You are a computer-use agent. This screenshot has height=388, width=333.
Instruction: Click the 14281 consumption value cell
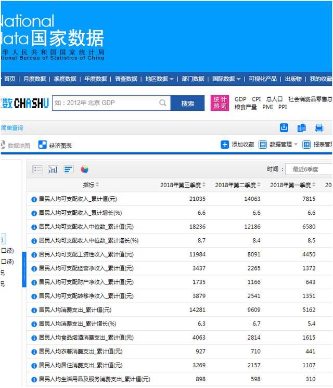(x=197, y=310)
